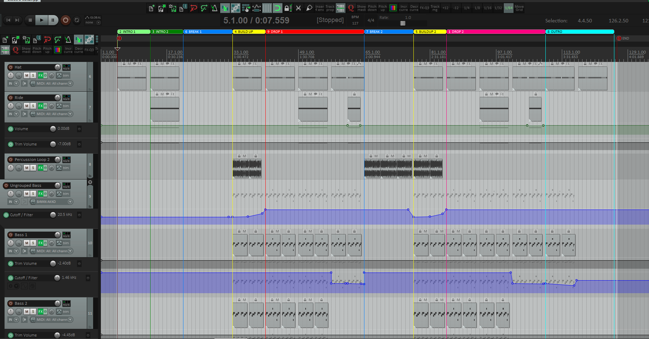Image resolution: width=649 pixels, height=339 pixels.
Task: Click the 4/4 time signature field
Action: click(371, 20)
